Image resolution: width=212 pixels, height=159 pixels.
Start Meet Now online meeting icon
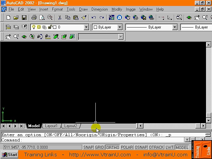[128, 18]
